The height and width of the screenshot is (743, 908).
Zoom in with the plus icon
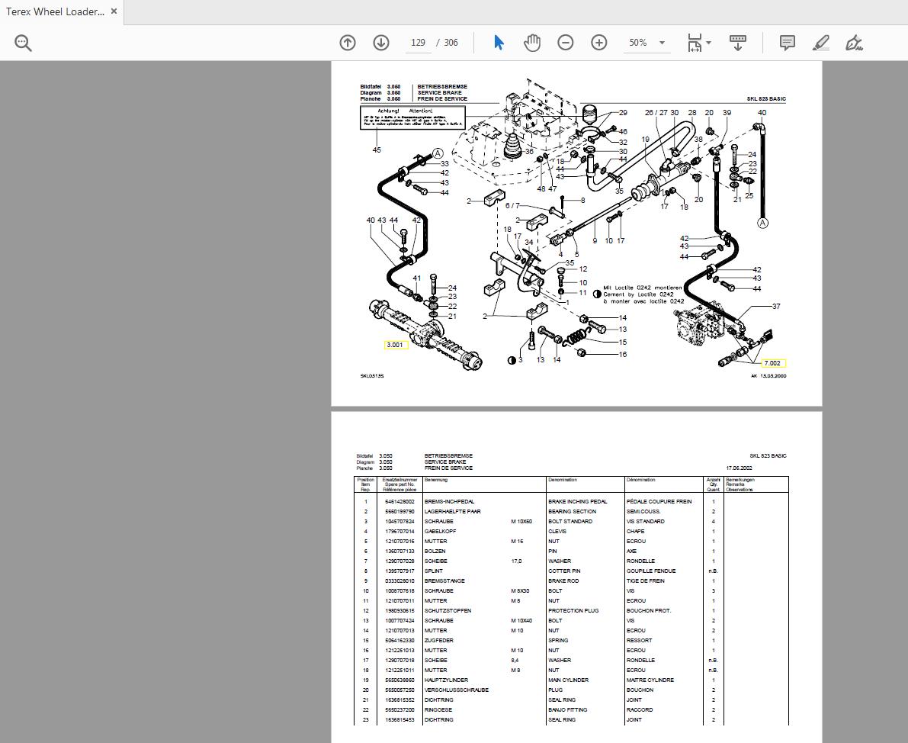click(x=599, y=43)
